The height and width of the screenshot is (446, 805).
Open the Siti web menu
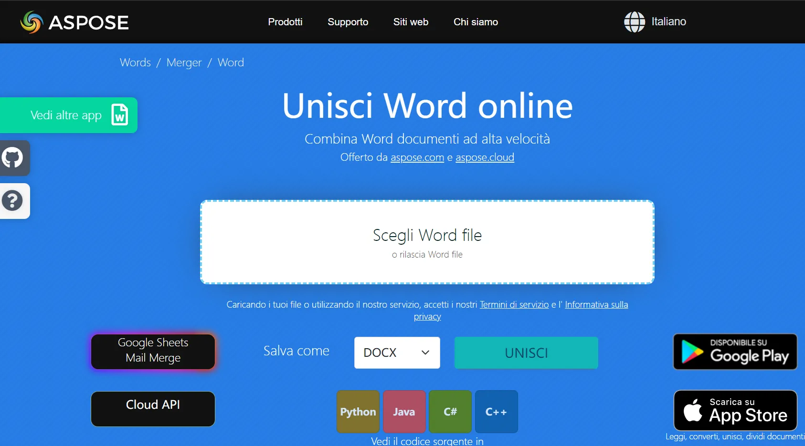pos(411,22)
